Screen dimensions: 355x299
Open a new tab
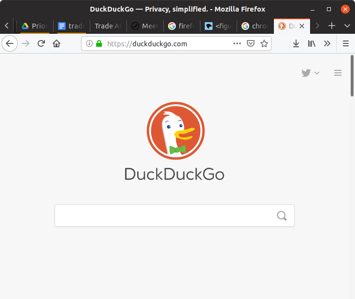pyautogui.click(x=332, y=26)
